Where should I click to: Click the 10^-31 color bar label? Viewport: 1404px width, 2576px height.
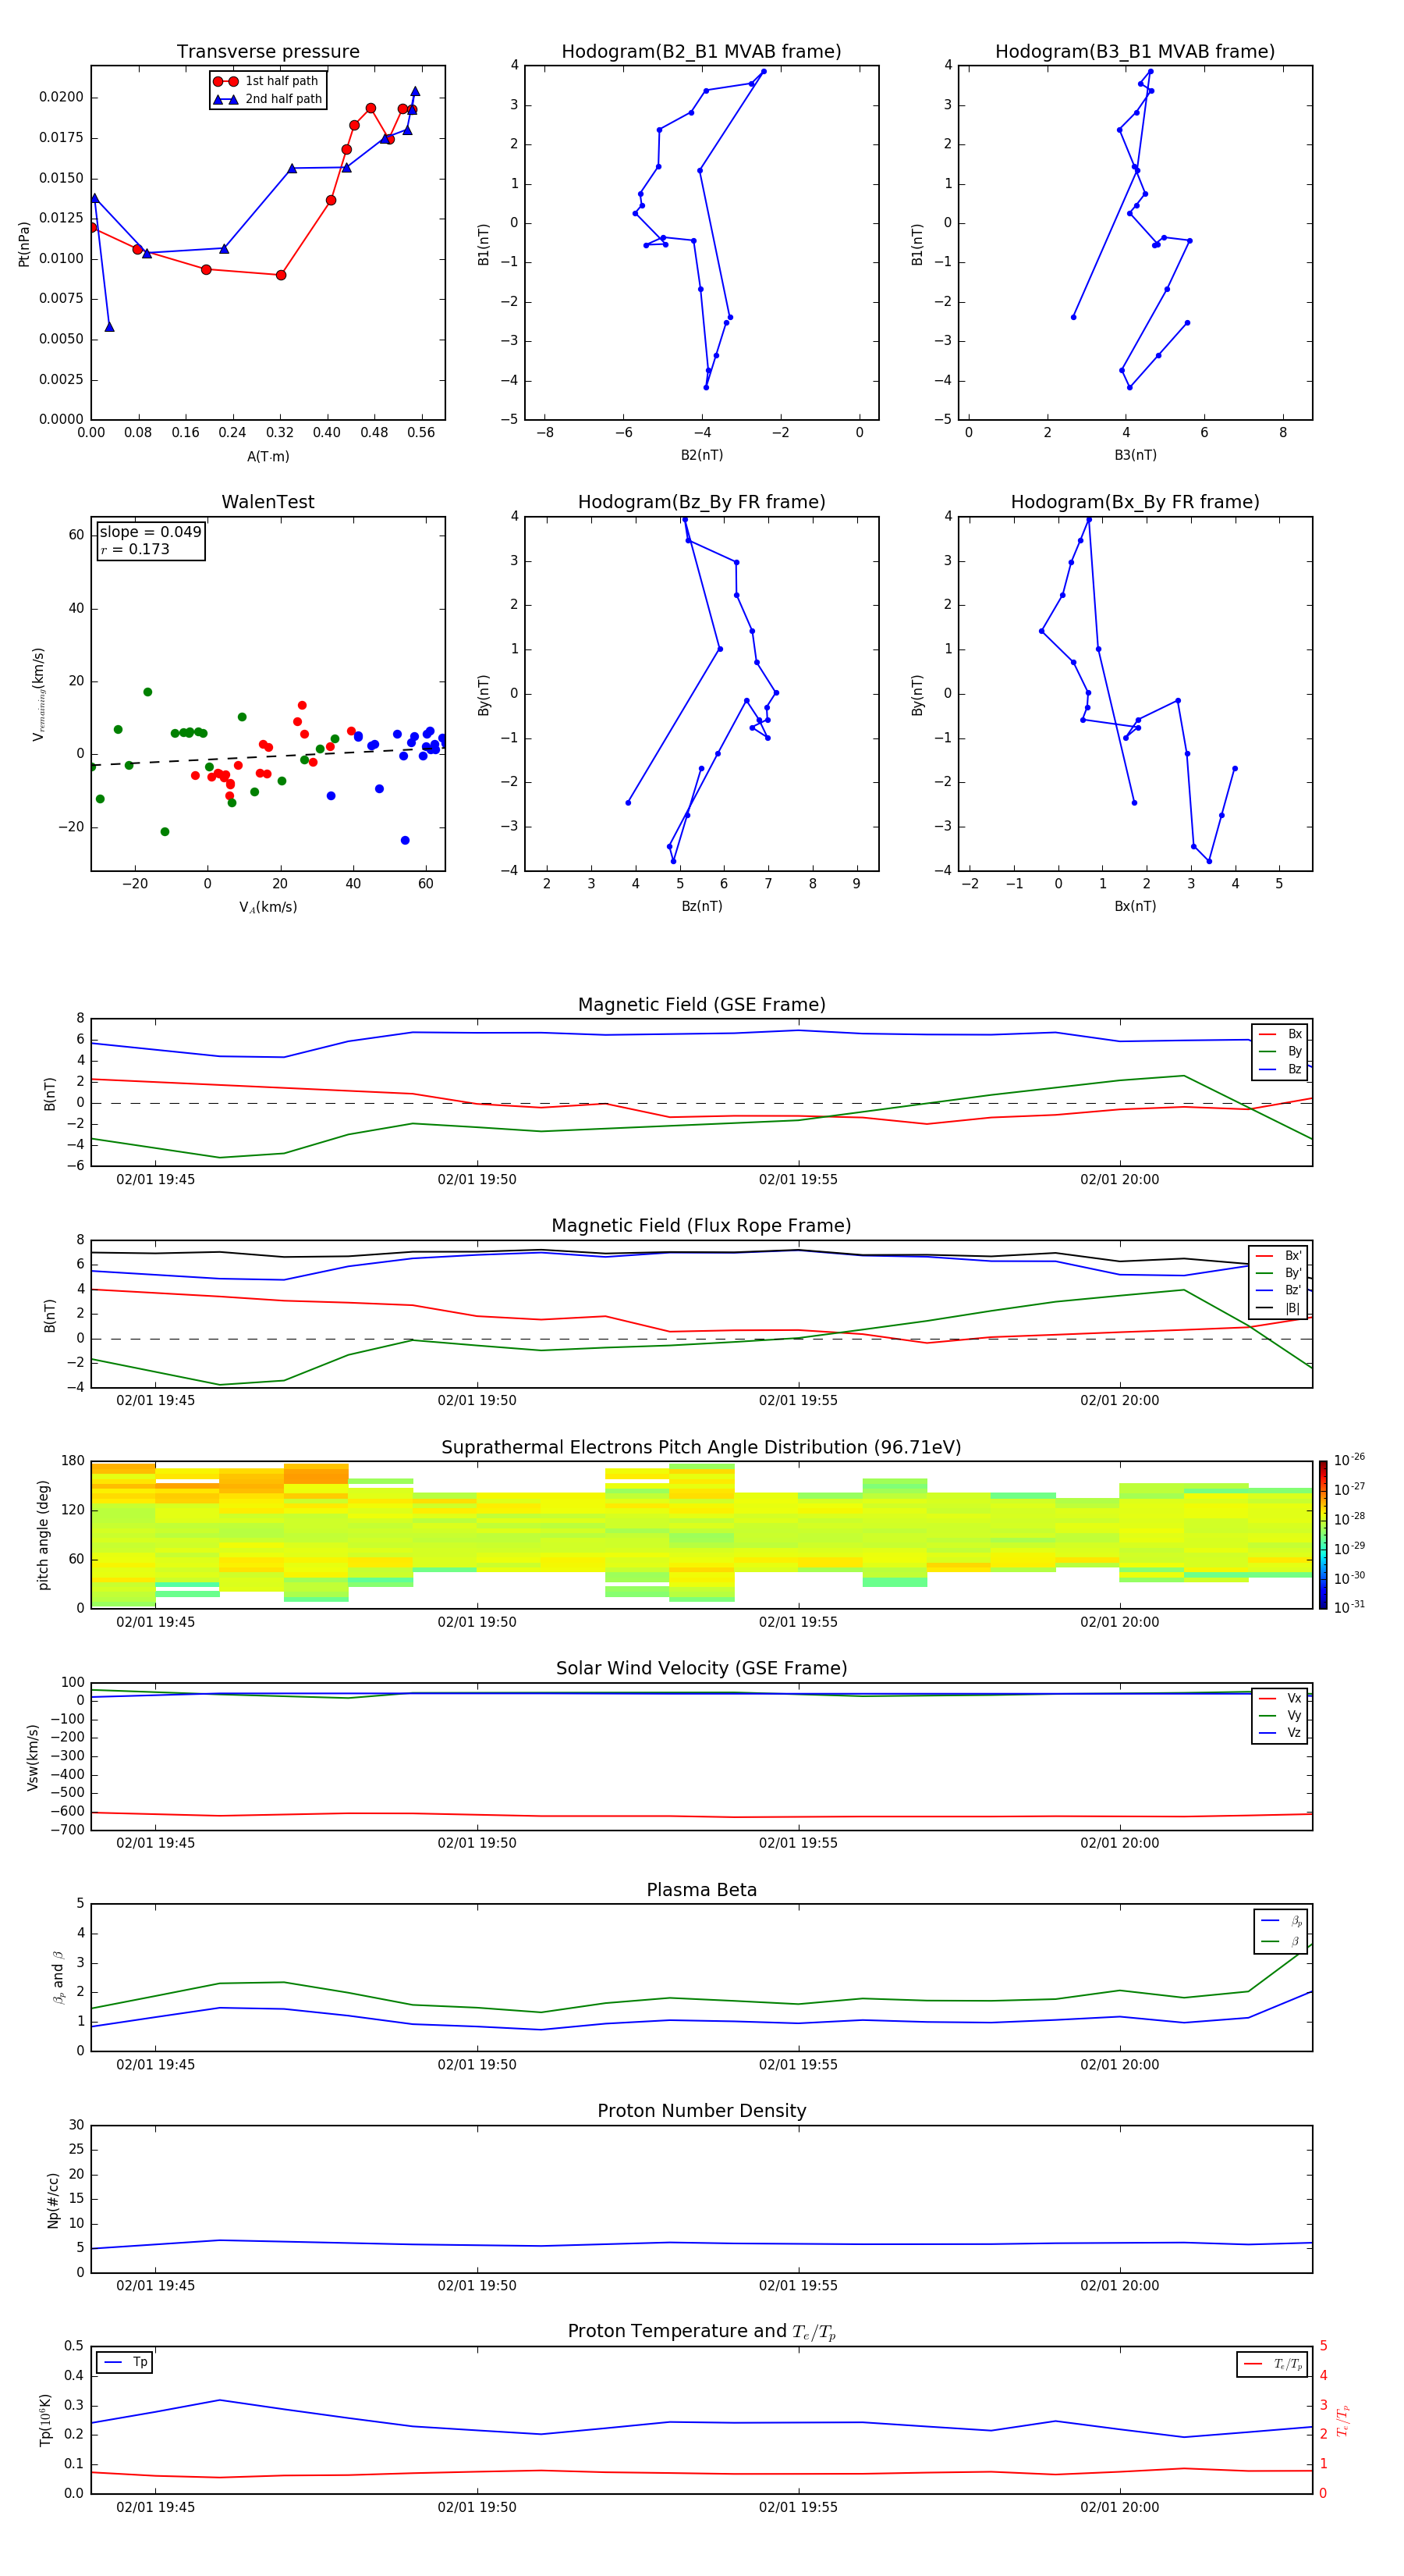point(1349,1607)
